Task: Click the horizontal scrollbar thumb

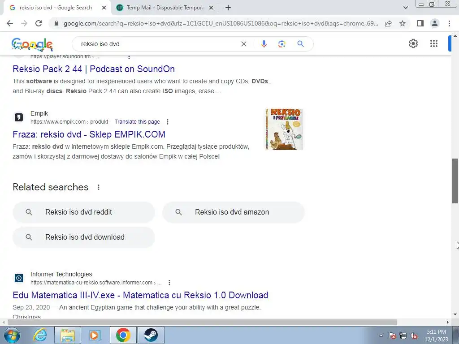Action: [x=202, y=322]
